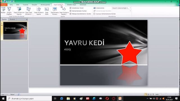Click 'Mylar' theme name in status bar

coord(12,95)
